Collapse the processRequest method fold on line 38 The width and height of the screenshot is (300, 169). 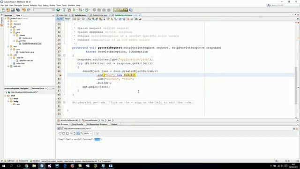point(64,55)
